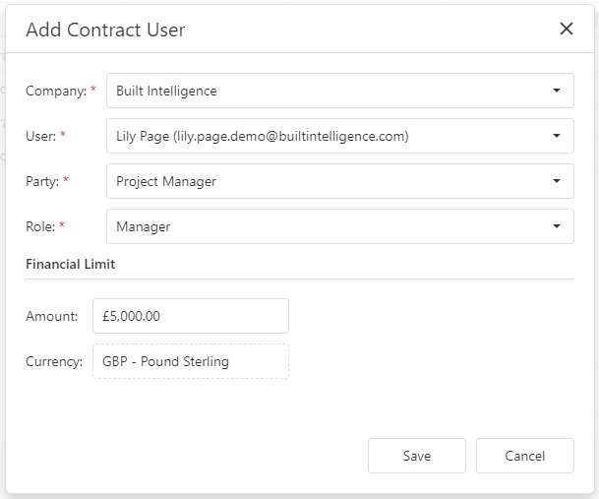Viewport: 599px width, 499px height.
Task: Open the Company dropdown showing Built Intelligence
Action: coord(340,91)
